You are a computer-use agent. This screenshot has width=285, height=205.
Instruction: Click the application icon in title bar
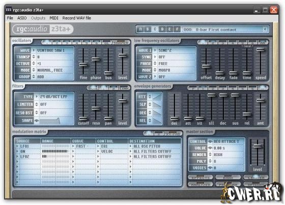pos(9,9)
